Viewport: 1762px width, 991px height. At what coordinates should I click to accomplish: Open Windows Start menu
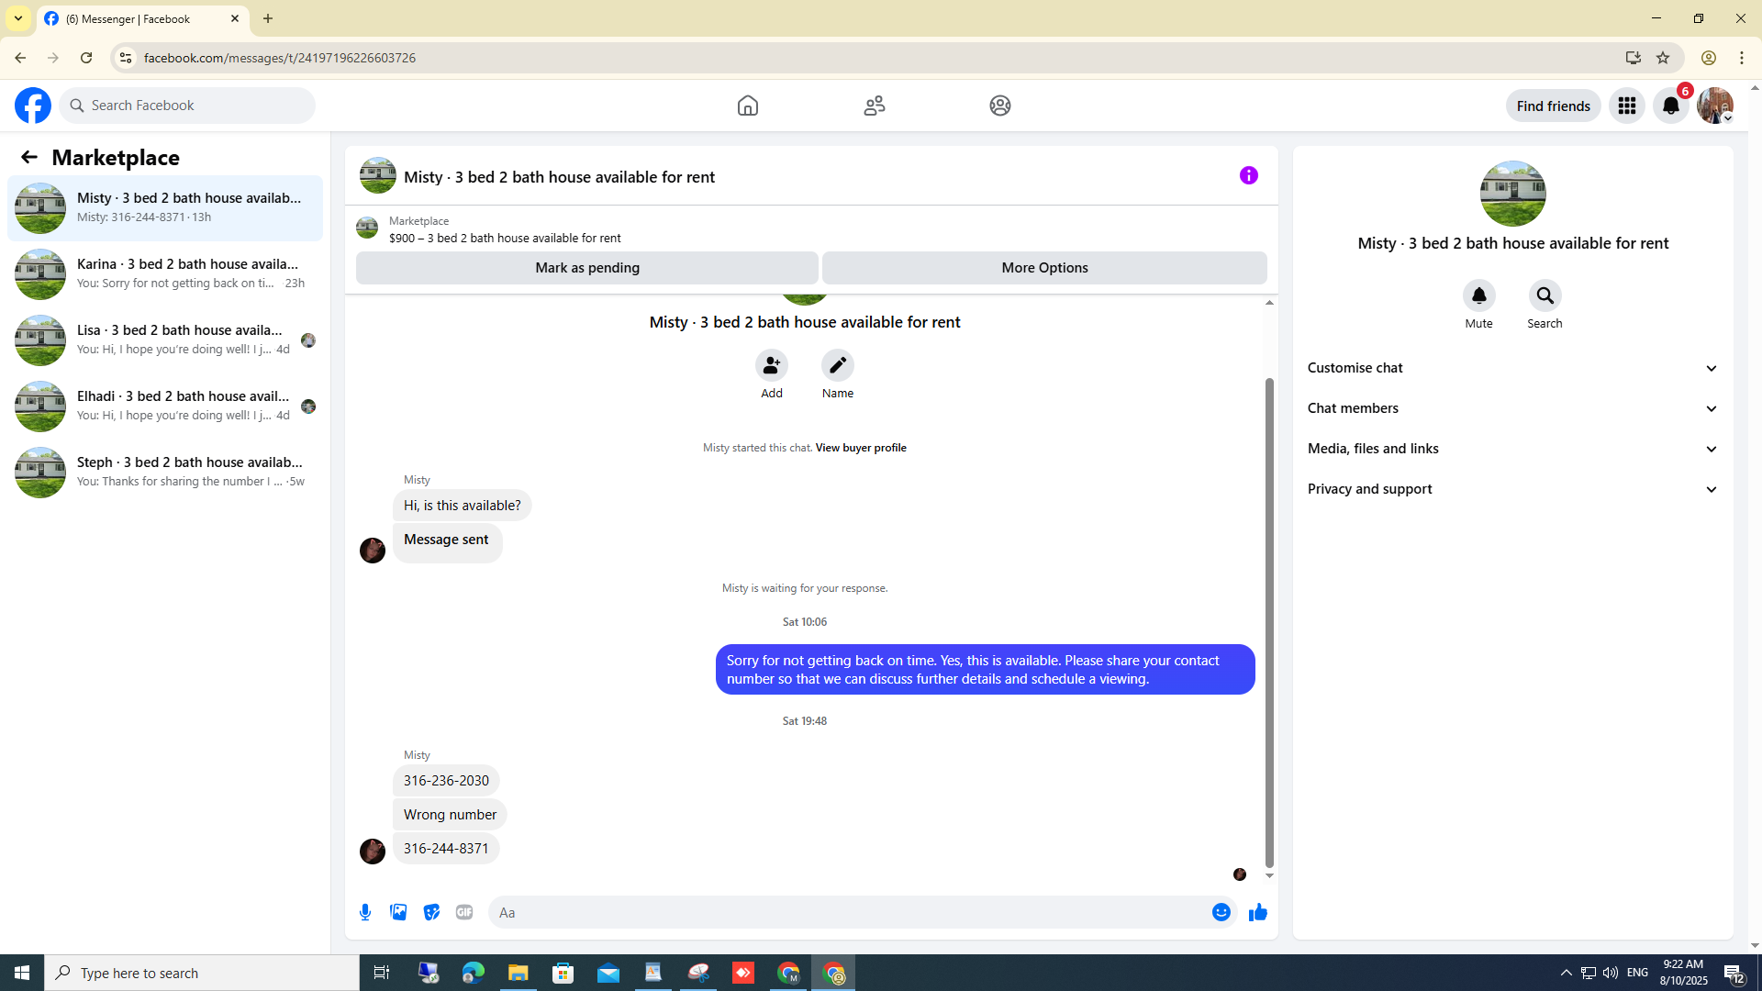click(x=22, y=973)
